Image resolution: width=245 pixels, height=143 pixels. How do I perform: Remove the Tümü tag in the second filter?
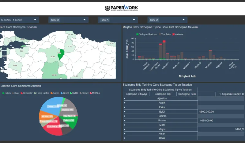click(58, 20)
